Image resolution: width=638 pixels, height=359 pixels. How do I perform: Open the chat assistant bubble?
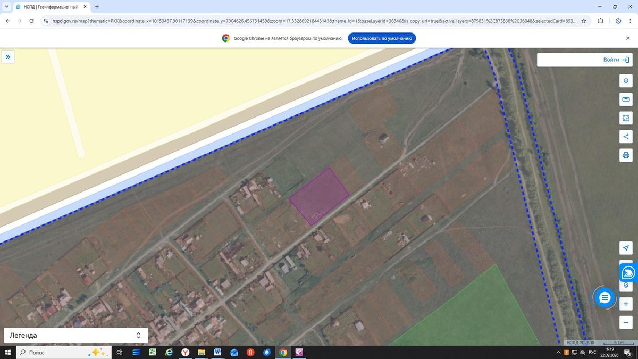pyautogui.click(x=605, y=298)
